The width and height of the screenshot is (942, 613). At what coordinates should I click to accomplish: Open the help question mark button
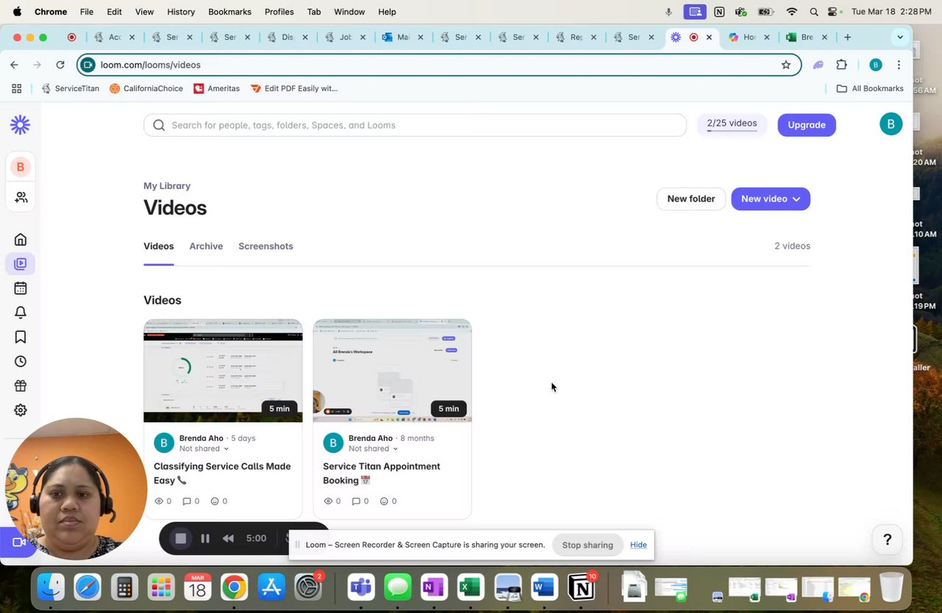[887, 540]
